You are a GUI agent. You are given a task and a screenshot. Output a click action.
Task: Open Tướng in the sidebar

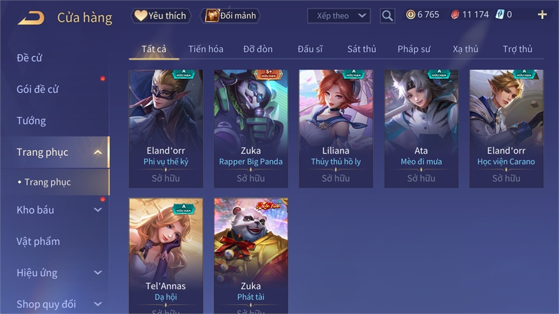(x=32, y=121)
